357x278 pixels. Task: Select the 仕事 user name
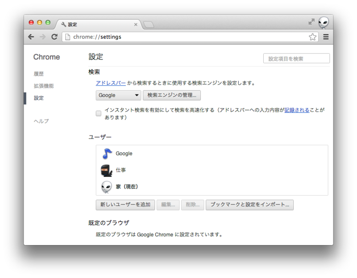point(120,170)
